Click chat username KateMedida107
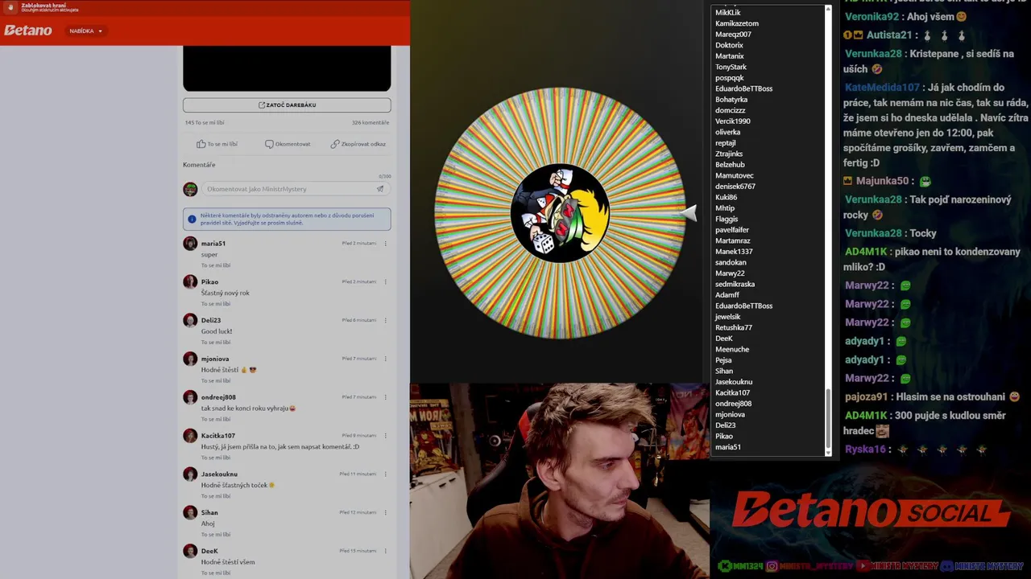The width and height of the screenshot is (1031, 579). coord(882,88)
